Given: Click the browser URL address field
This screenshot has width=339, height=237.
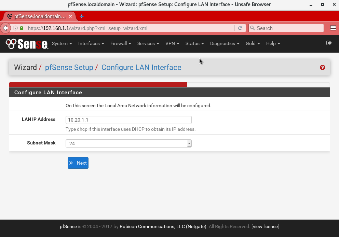Looking at the screenshot, I should coord(131,28).
